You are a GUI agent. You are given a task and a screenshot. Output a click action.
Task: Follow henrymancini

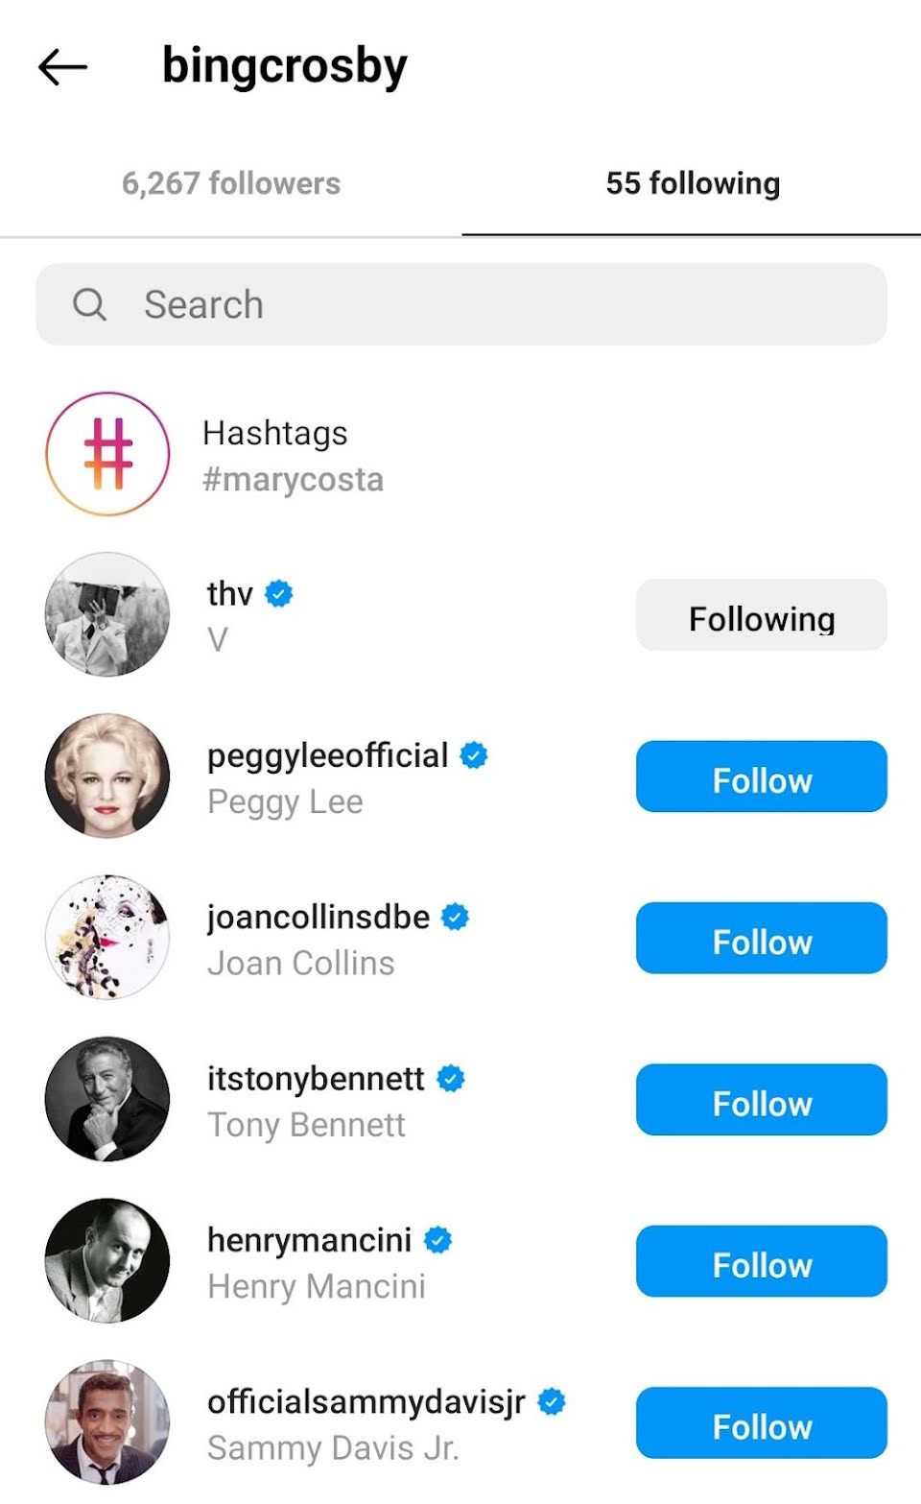point(761,1261)
